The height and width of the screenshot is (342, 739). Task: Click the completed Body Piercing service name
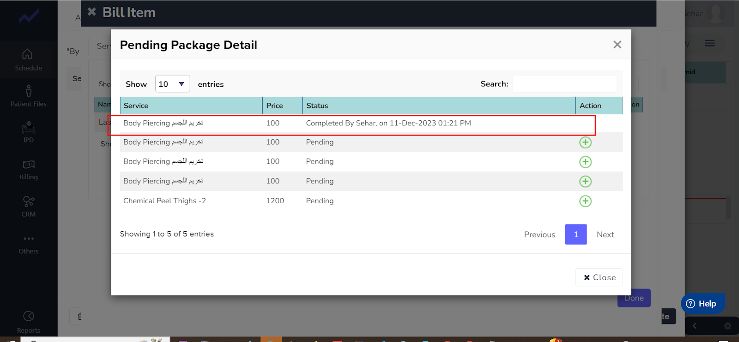[x=163, y=123]
